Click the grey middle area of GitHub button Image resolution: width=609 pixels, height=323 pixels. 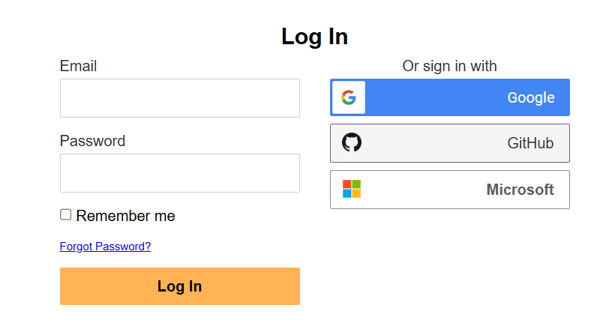point(434,143)
